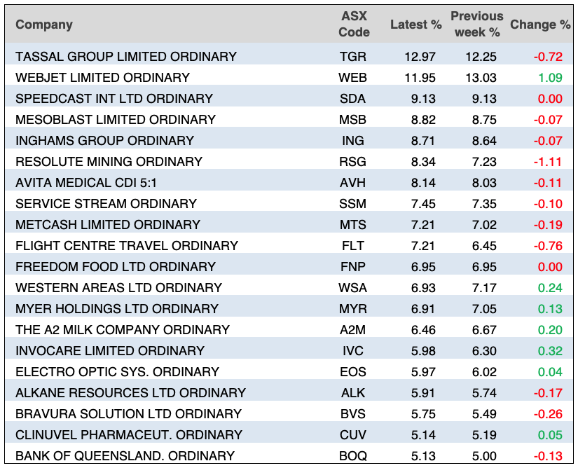Click the WEB ticker code cell
The image size is (578, 468).
pos(353,78)
